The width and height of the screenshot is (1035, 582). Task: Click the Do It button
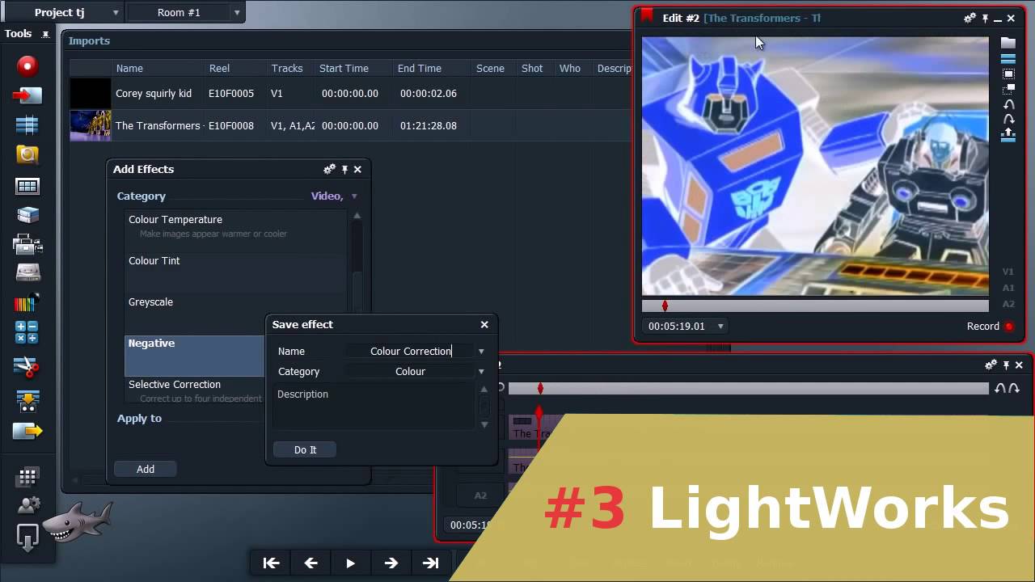click(x=305, y=450)
